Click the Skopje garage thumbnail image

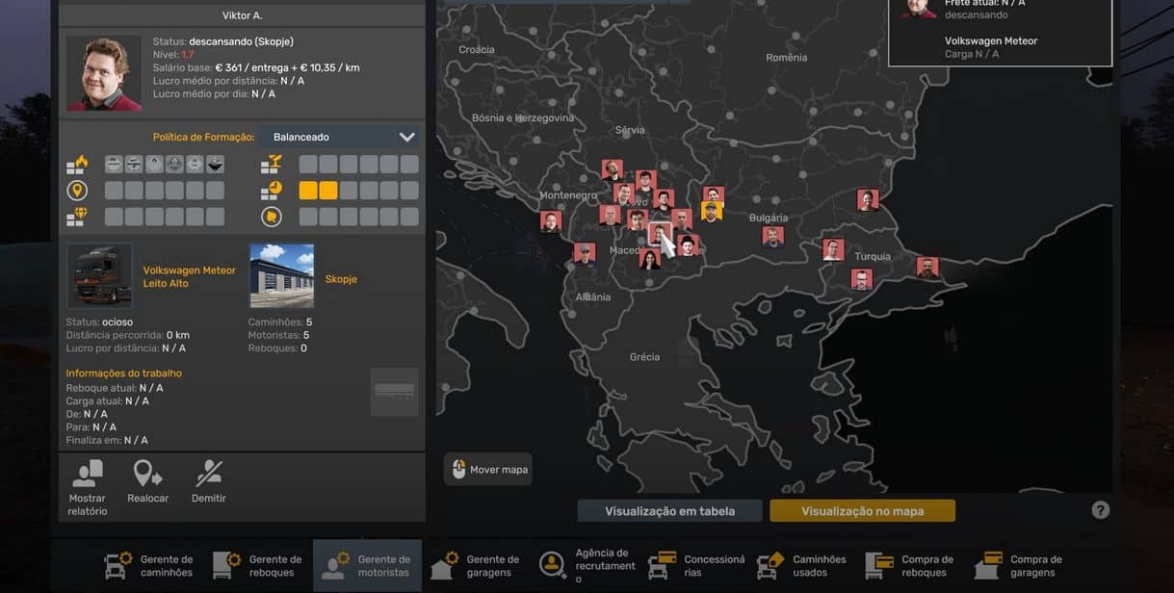[x=281, y=275]
